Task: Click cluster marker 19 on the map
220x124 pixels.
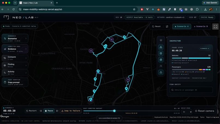Action: point(91,51)
